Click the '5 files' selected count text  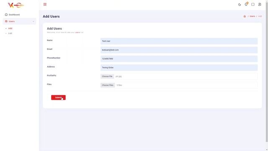[119, 85]
